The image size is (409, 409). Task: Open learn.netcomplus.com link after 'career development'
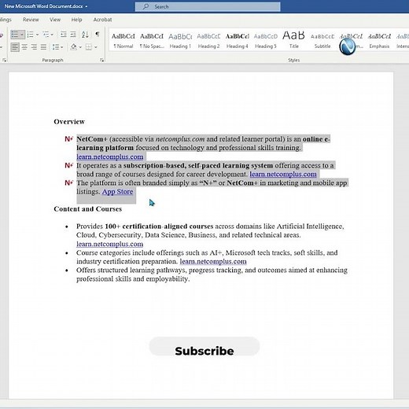click(283, 174)
